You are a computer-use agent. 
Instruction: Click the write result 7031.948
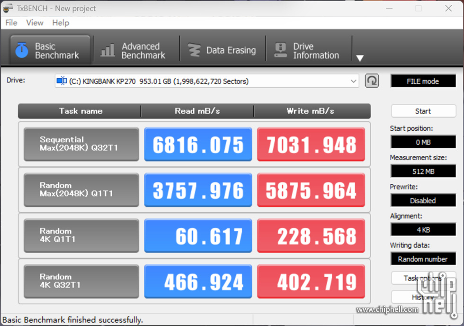click(311, 144)
